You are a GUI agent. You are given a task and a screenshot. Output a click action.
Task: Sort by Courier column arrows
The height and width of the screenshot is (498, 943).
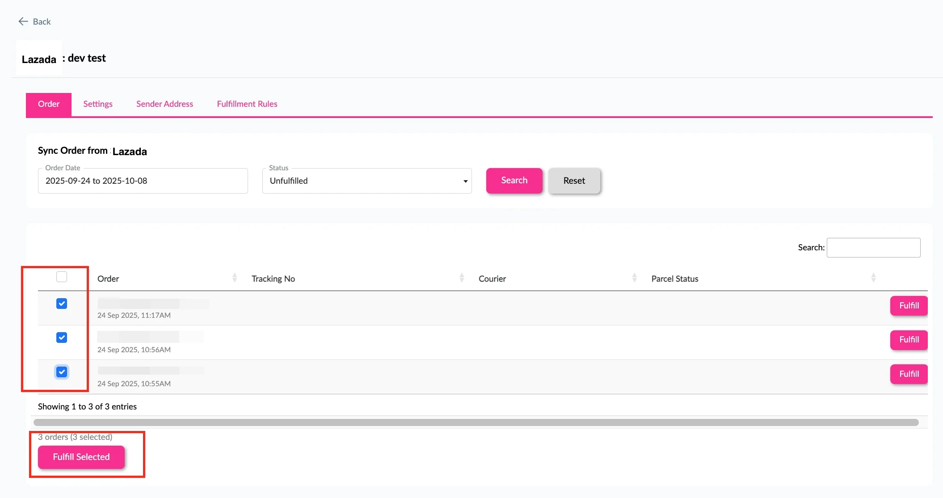(634, 278)
